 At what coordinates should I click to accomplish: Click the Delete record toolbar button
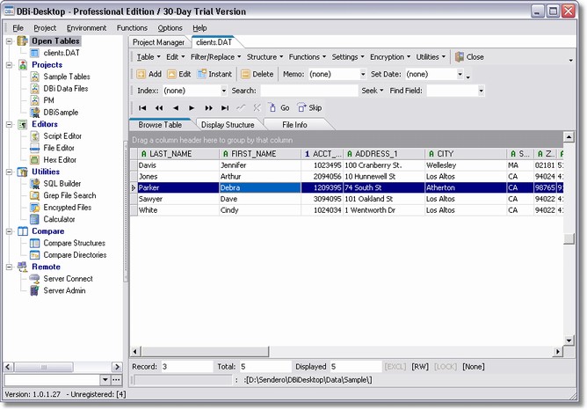click(257, 74)
